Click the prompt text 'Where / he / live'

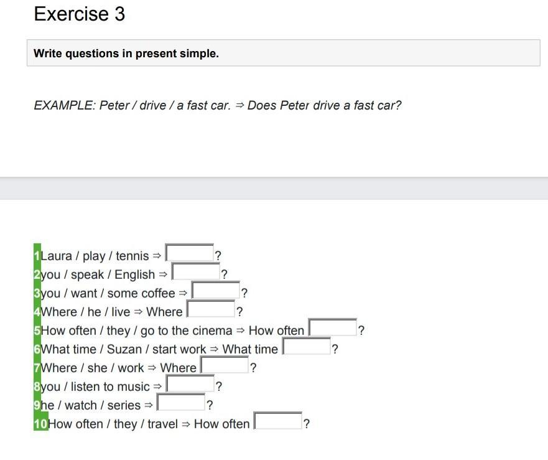pos(85,312)
